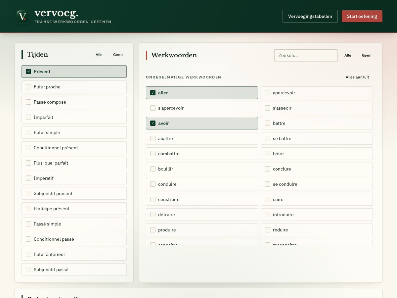Image resolution: width=397 pixels, height=298 pixels.
Task: Enable the verb produire
Action: click(202, 230)
